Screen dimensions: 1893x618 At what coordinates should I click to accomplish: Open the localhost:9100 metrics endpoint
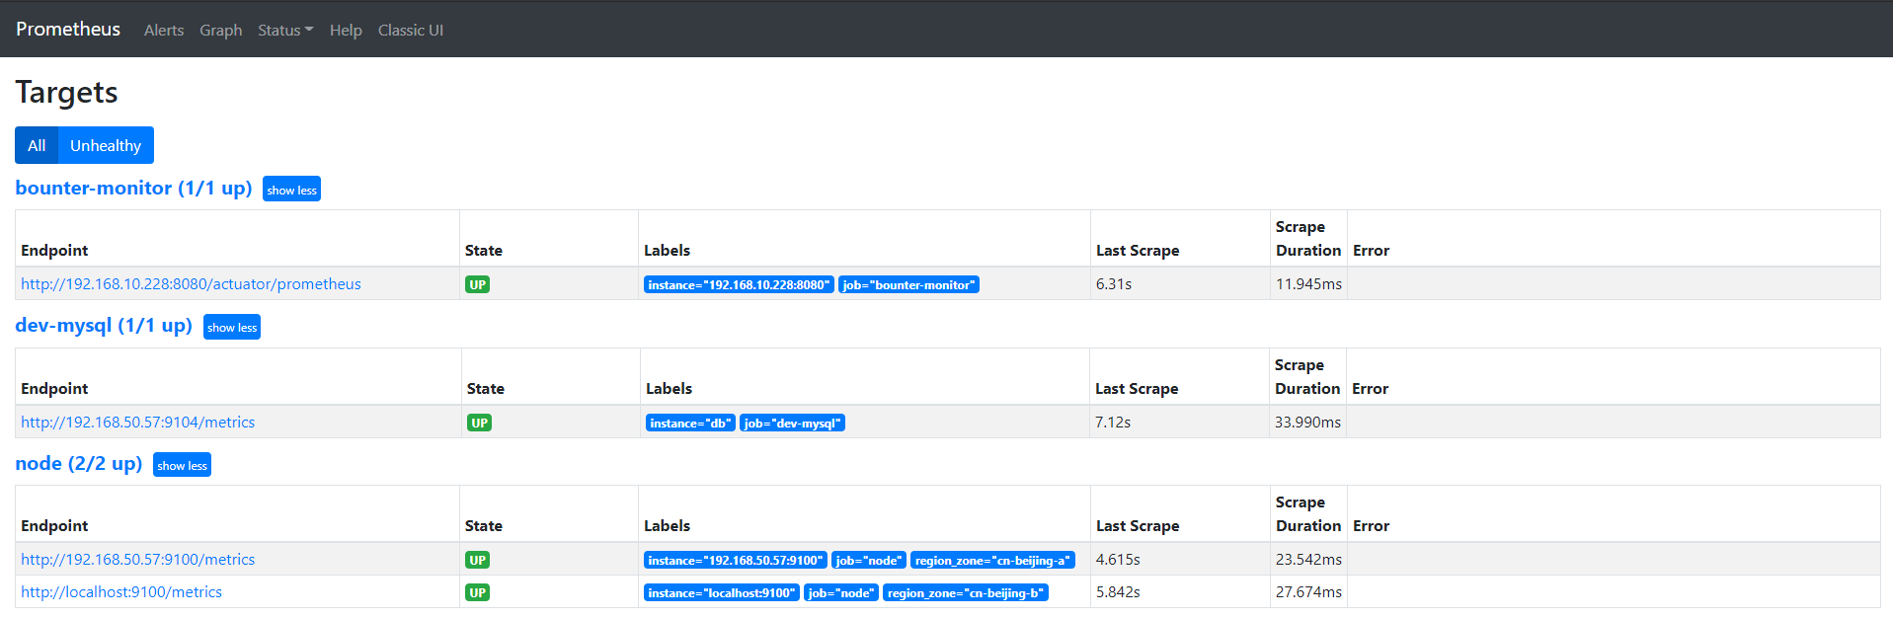click(x=121, y=592)
